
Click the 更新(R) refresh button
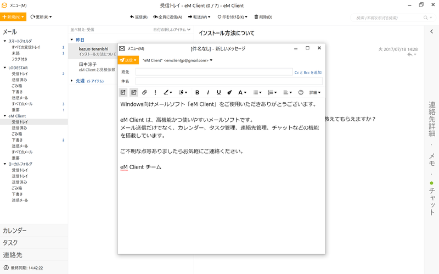click(x=41, y=17)
